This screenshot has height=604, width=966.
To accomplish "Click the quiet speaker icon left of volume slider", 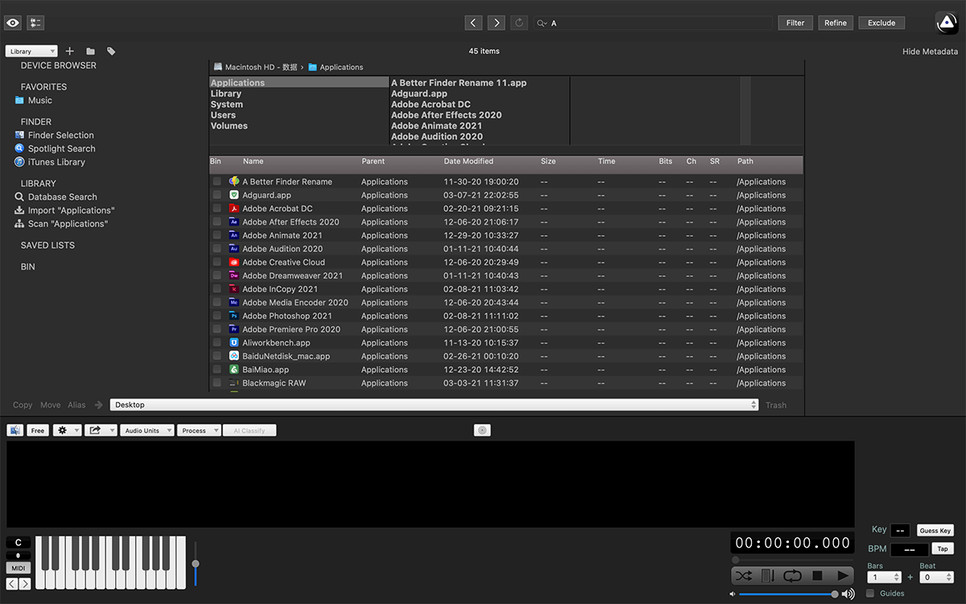I will pos(733,594).
